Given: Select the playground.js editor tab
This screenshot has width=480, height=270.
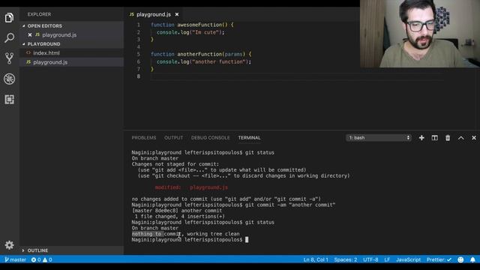Looking at the screenshot, I should 154,14.
